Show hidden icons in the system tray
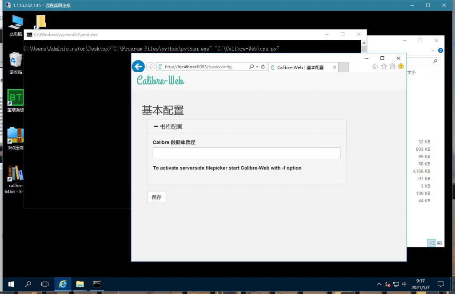 tap(378, 284)
